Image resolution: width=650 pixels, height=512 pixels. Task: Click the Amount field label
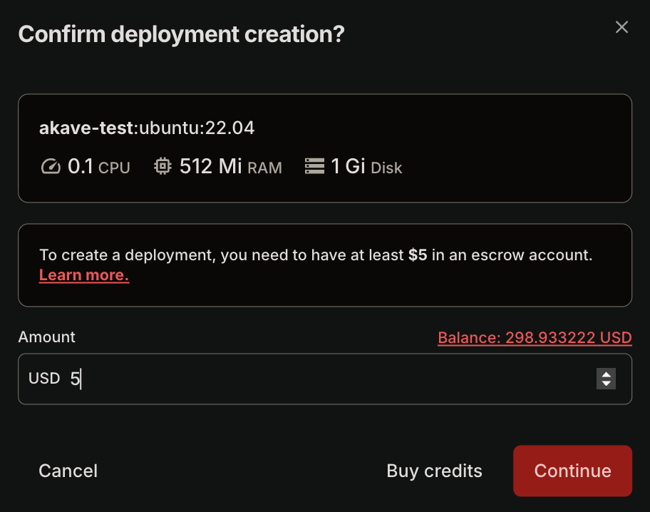[x=46, y=337]
